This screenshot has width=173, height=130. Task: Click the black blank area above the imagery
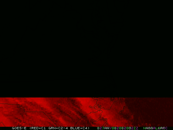tap(86, 49)
